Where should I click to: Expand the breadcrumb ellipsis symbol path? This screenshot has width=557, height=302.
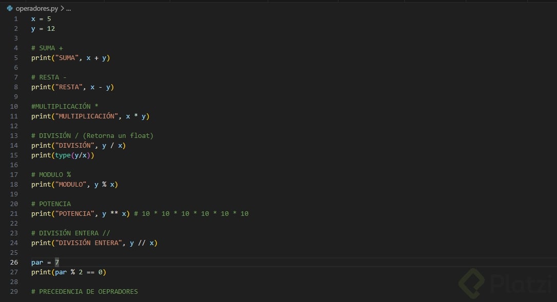point(69,9)
